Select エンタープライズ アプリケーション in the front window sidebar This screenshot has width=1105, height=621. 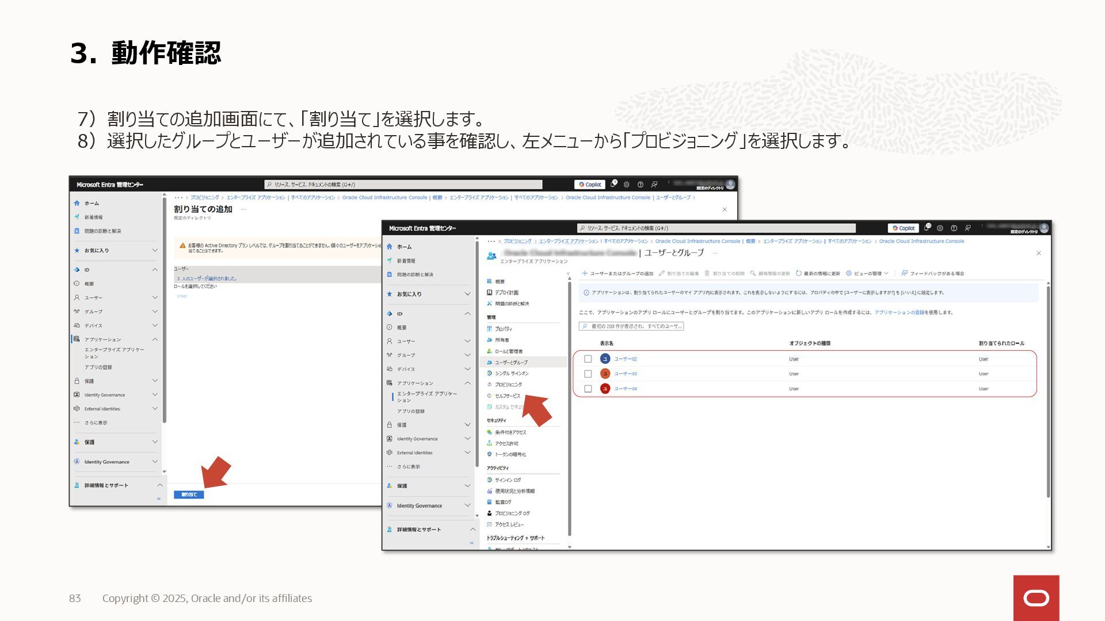pyautogui.click(x=426, y=397)
